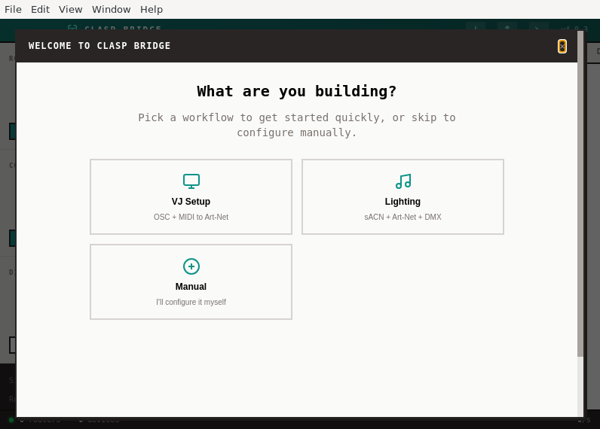Open the File menu
This screenshot has height=429, width=600.
(x=13, y=9)
